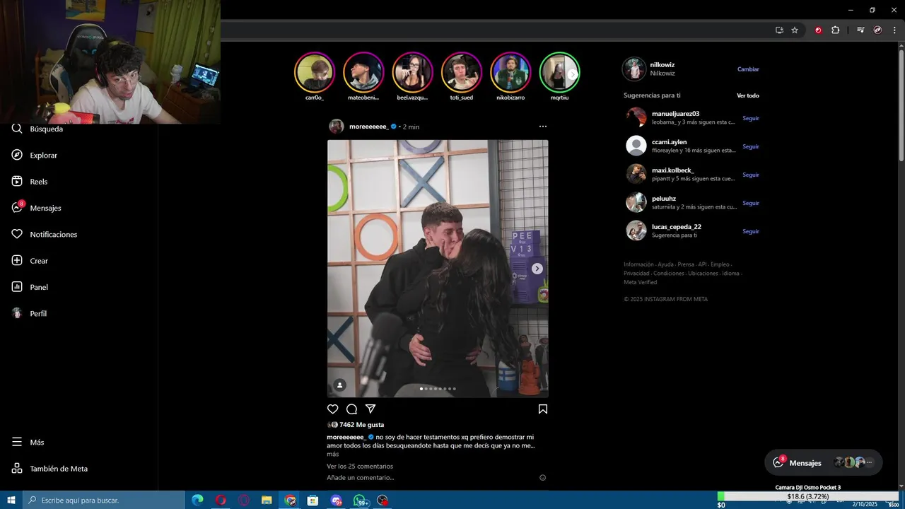The image size is (905, 509).
Task: Open Ver los 25 comentarios
Action: 360,467
